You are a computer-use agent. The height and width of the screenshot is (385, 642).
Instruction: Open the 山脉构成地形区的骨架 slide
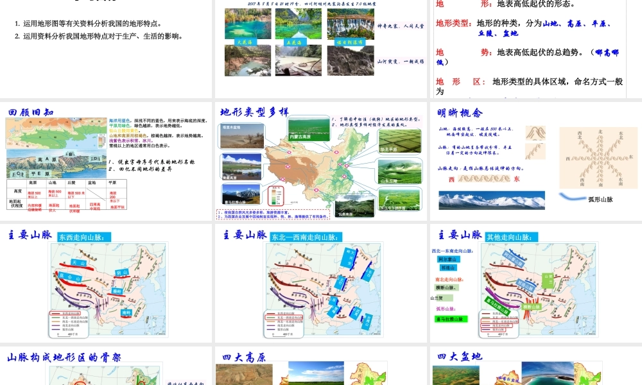(106, 366)
